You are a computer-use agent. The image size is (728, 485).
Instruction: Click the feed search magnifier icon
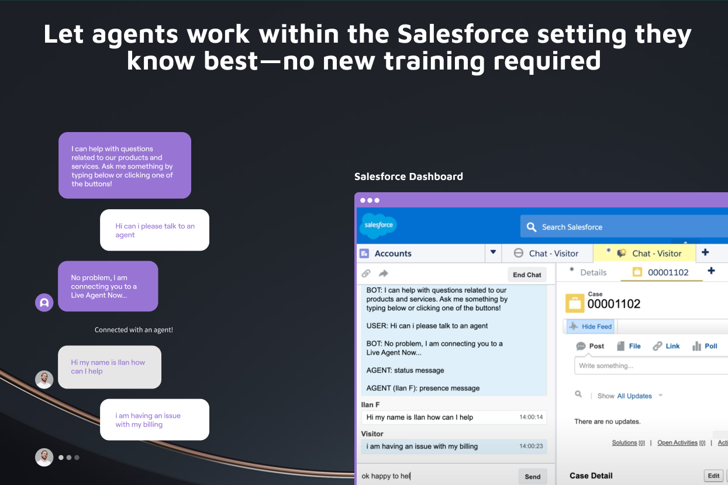(577, 394)
